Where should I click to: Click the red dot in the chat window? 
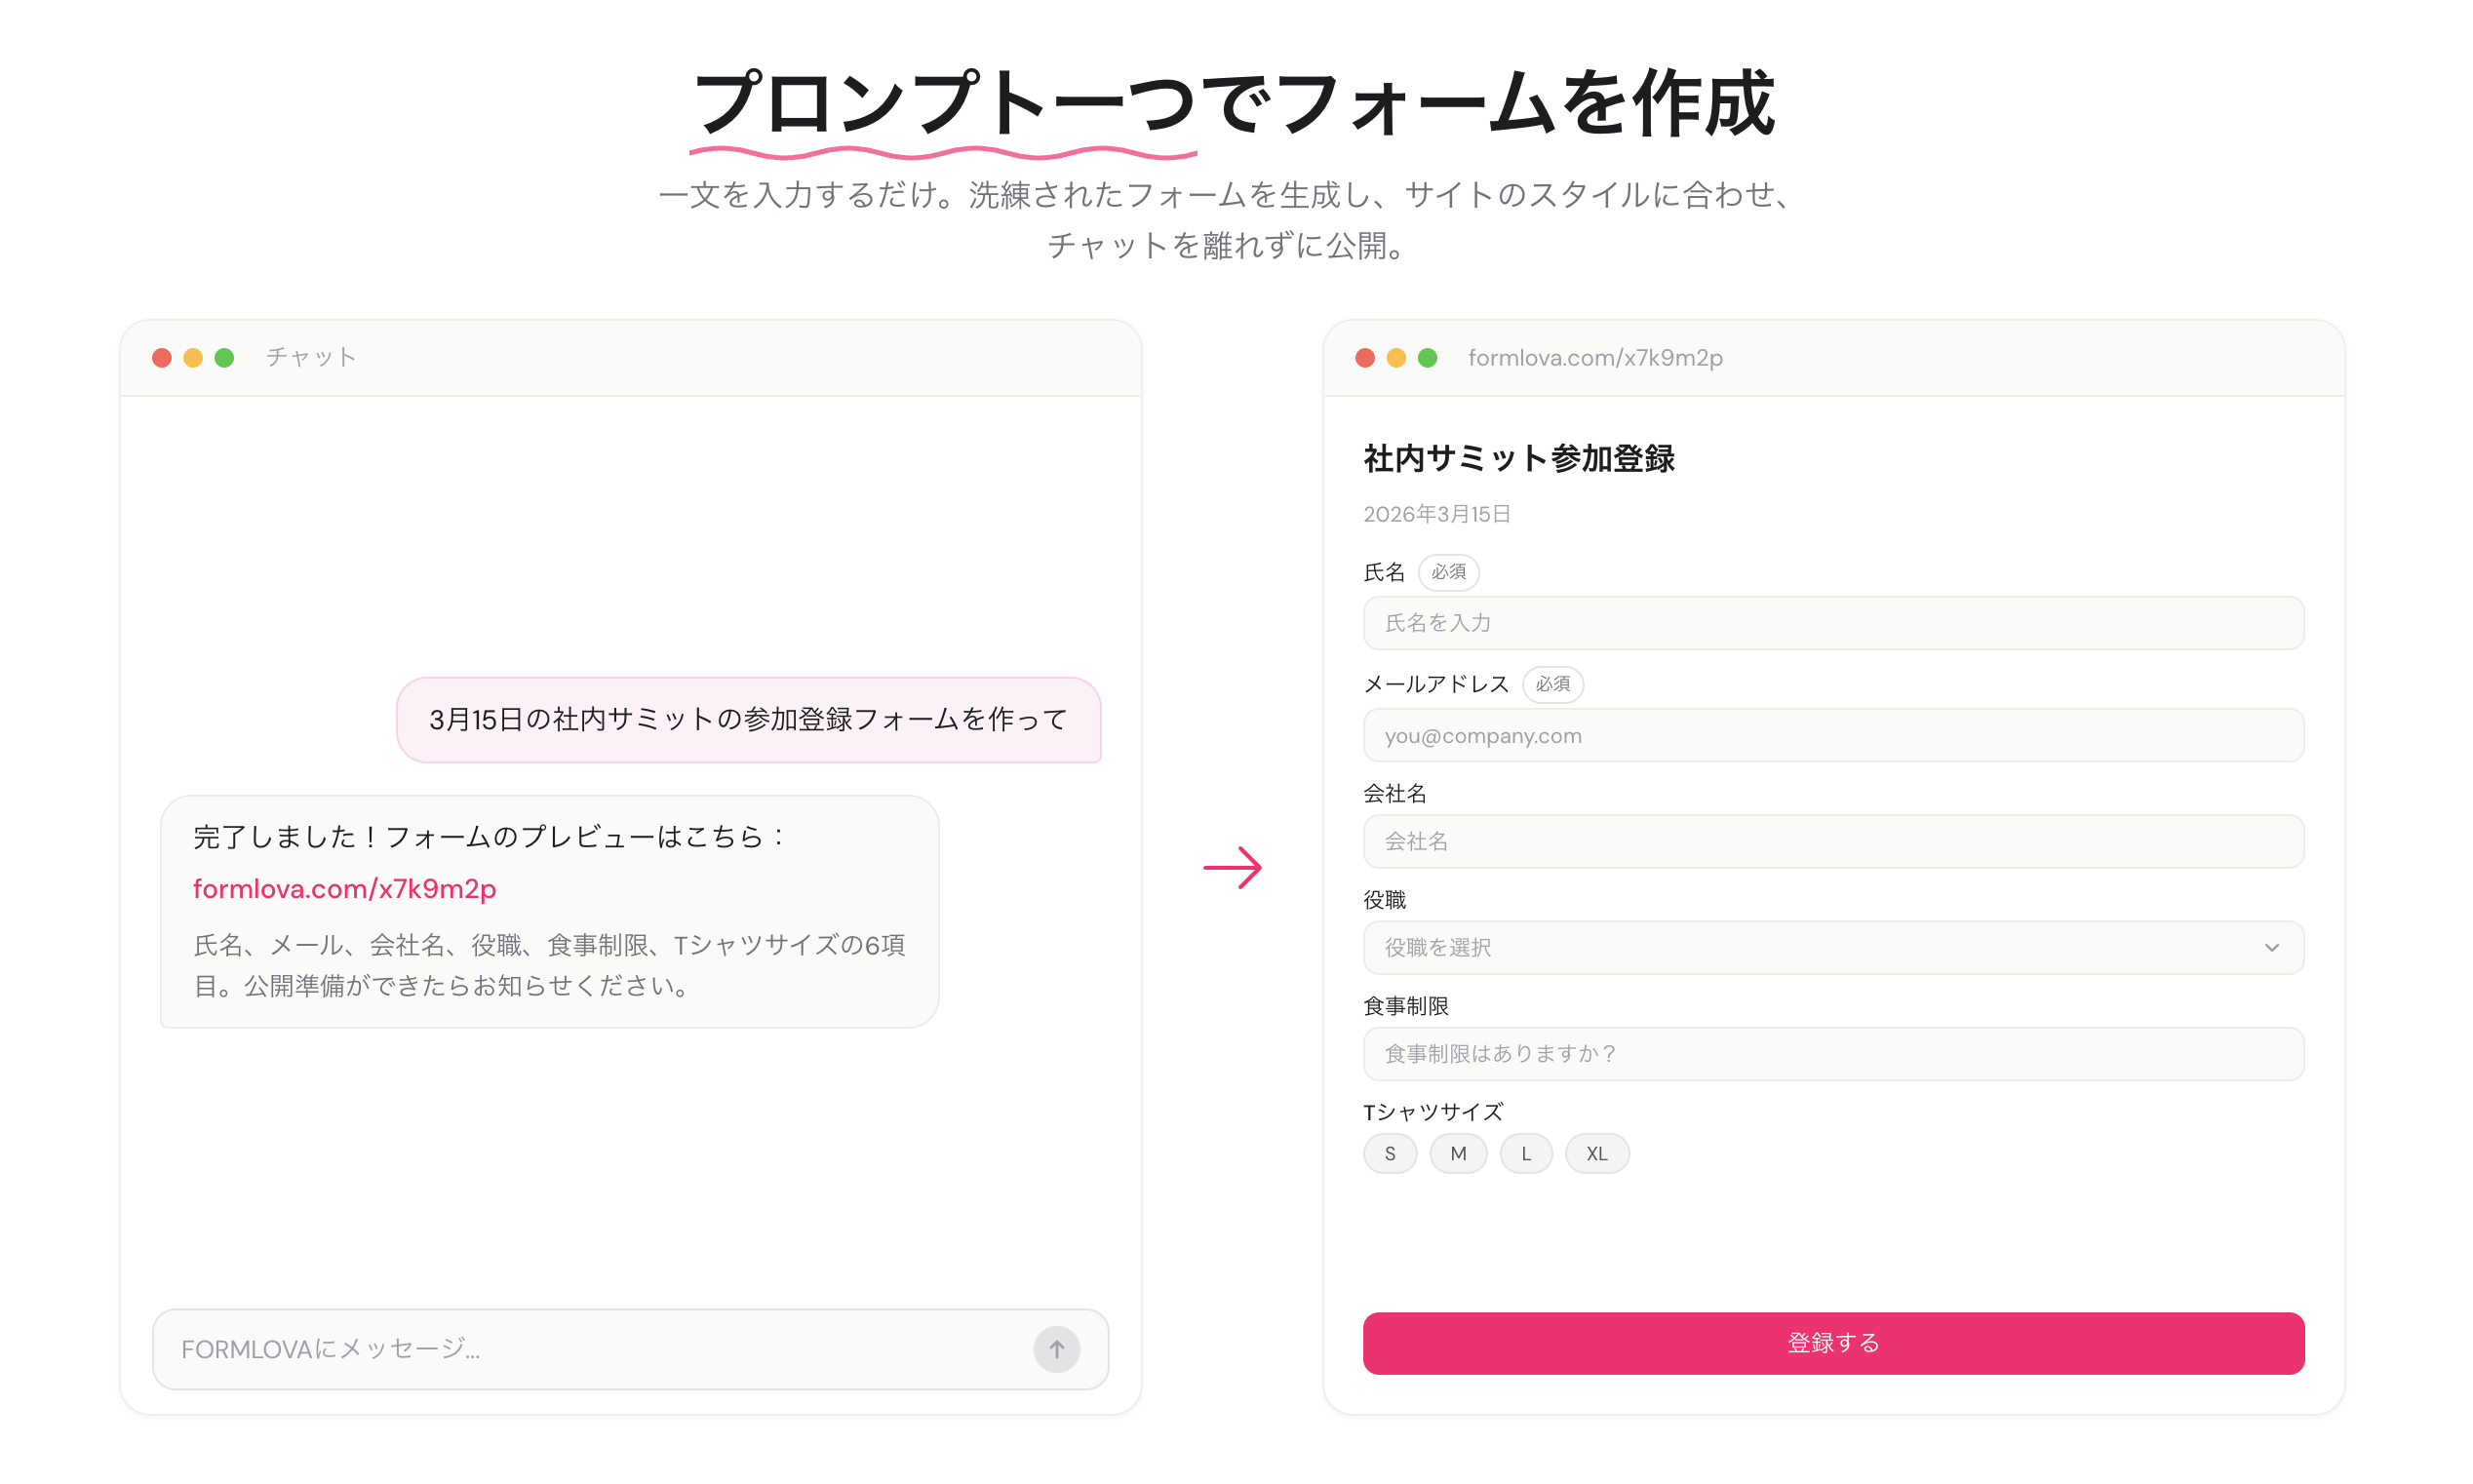click(162, 358)
